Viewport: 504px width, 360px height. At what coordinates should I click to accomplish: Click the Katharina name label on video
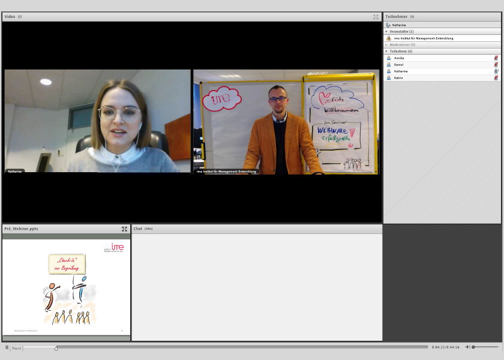(x=15, y=172)
